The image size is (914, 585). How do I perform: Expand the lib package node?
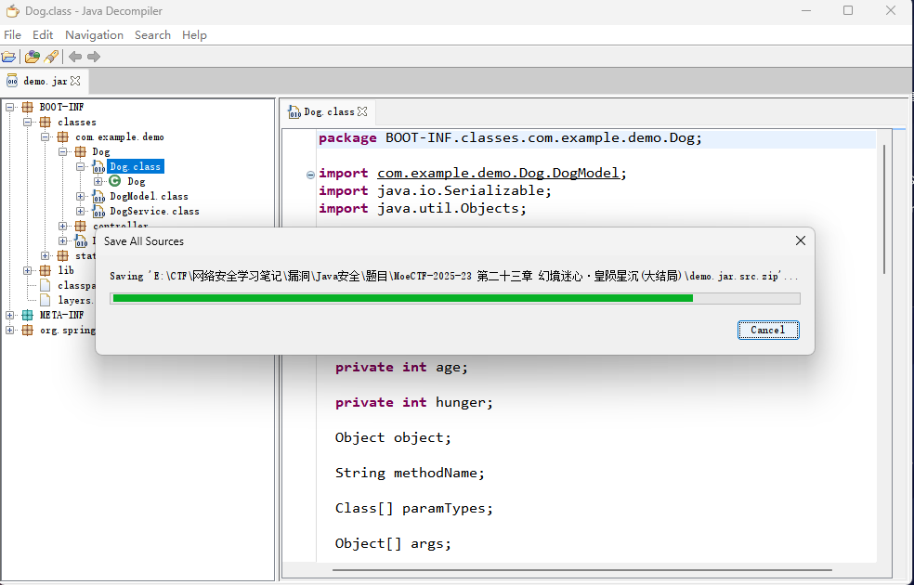28,270
